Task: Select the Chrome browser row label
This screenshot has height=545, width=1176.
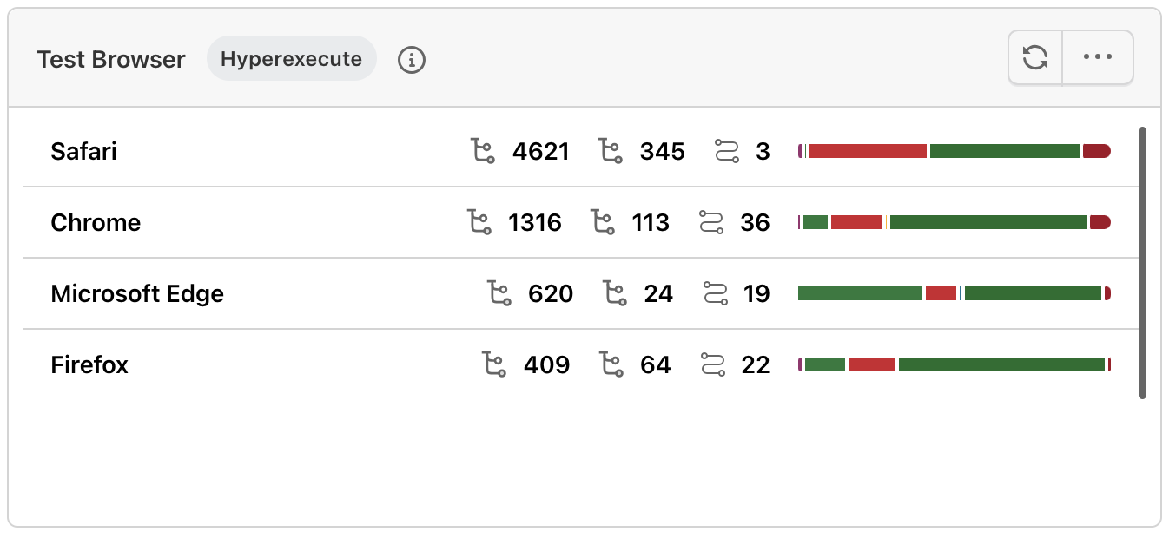Action: click(x=96, y=223)
